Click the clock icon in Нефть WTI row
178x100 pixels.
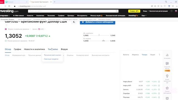click(159, 86)
